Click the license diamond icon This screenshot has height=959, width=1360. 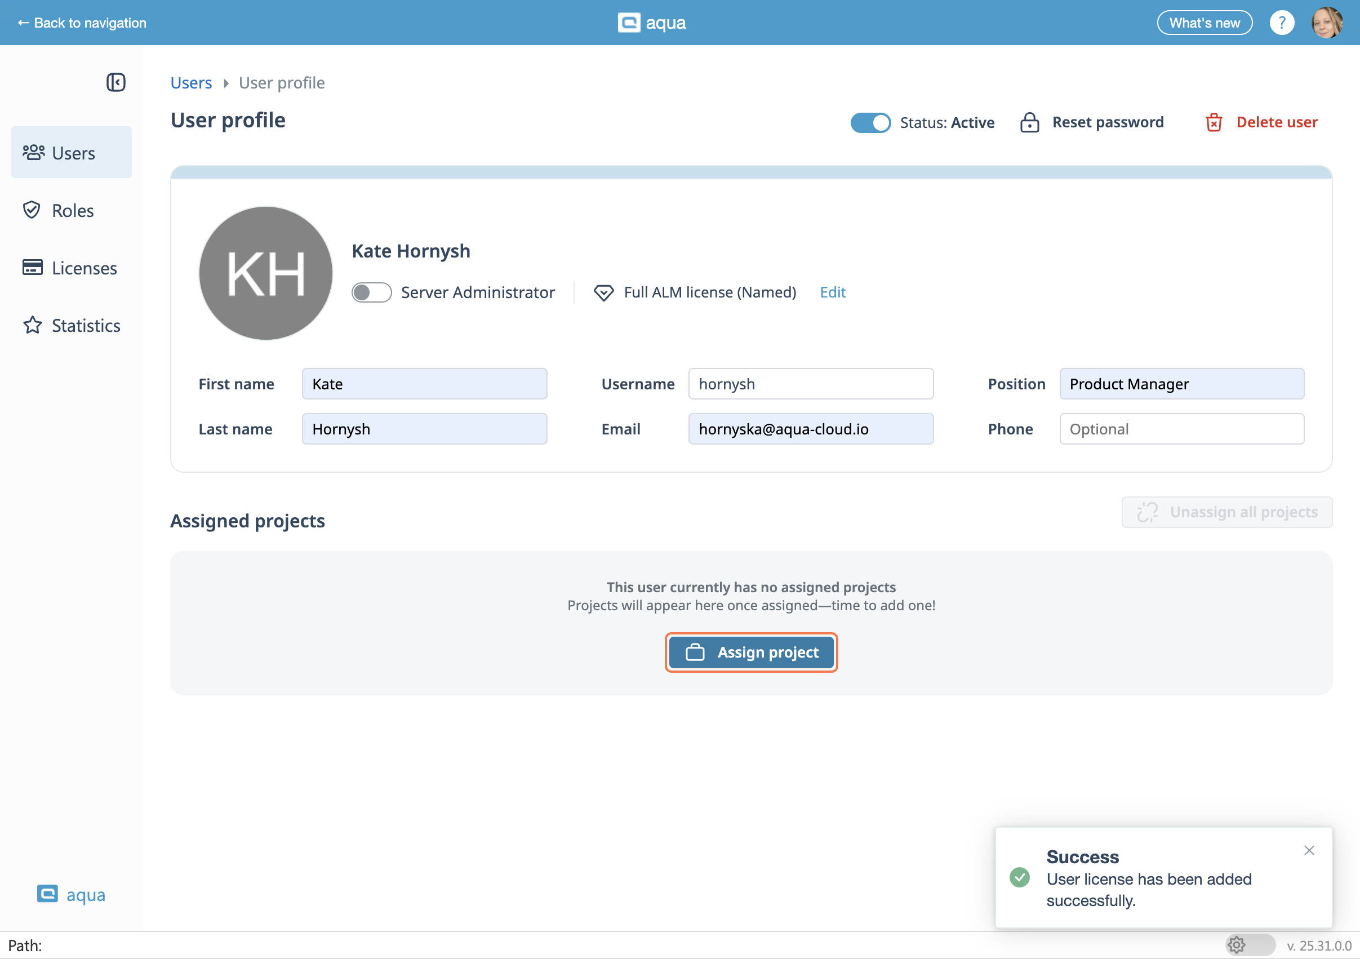pos(603,292)
